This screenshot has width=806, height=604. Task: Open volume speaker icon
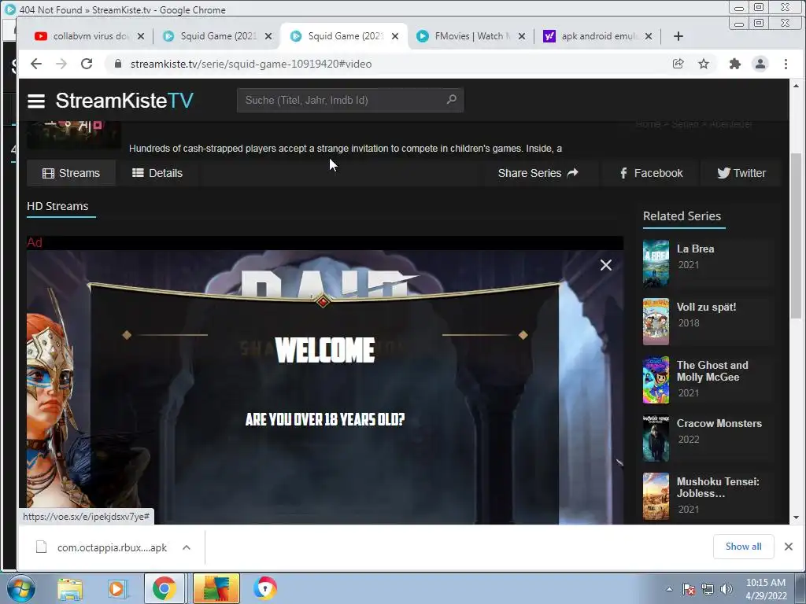pyautogui.click(x=727, y=589)
